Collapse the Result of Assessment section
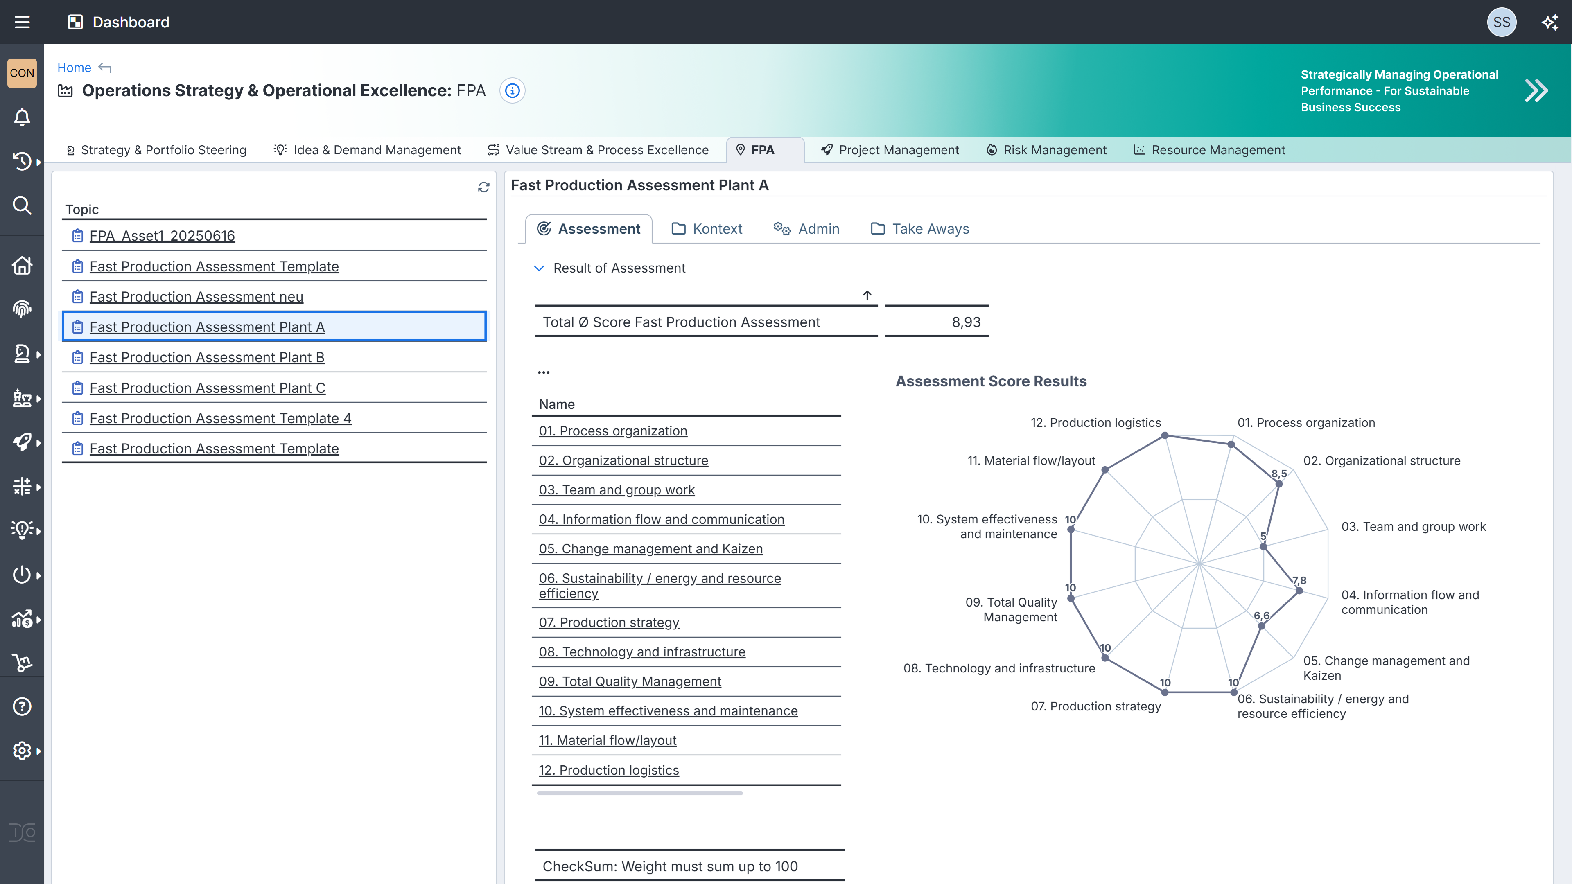 click(539, 268)
